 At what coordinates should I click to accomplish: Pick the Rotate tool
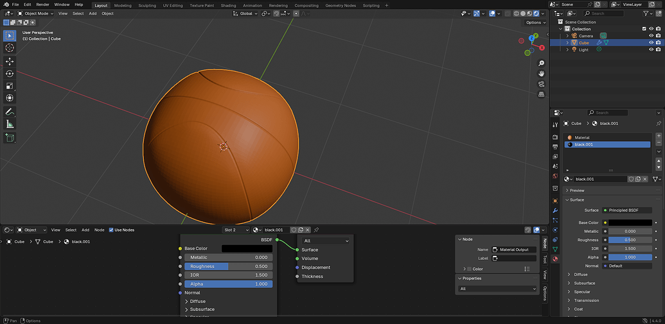pos(10,74)
